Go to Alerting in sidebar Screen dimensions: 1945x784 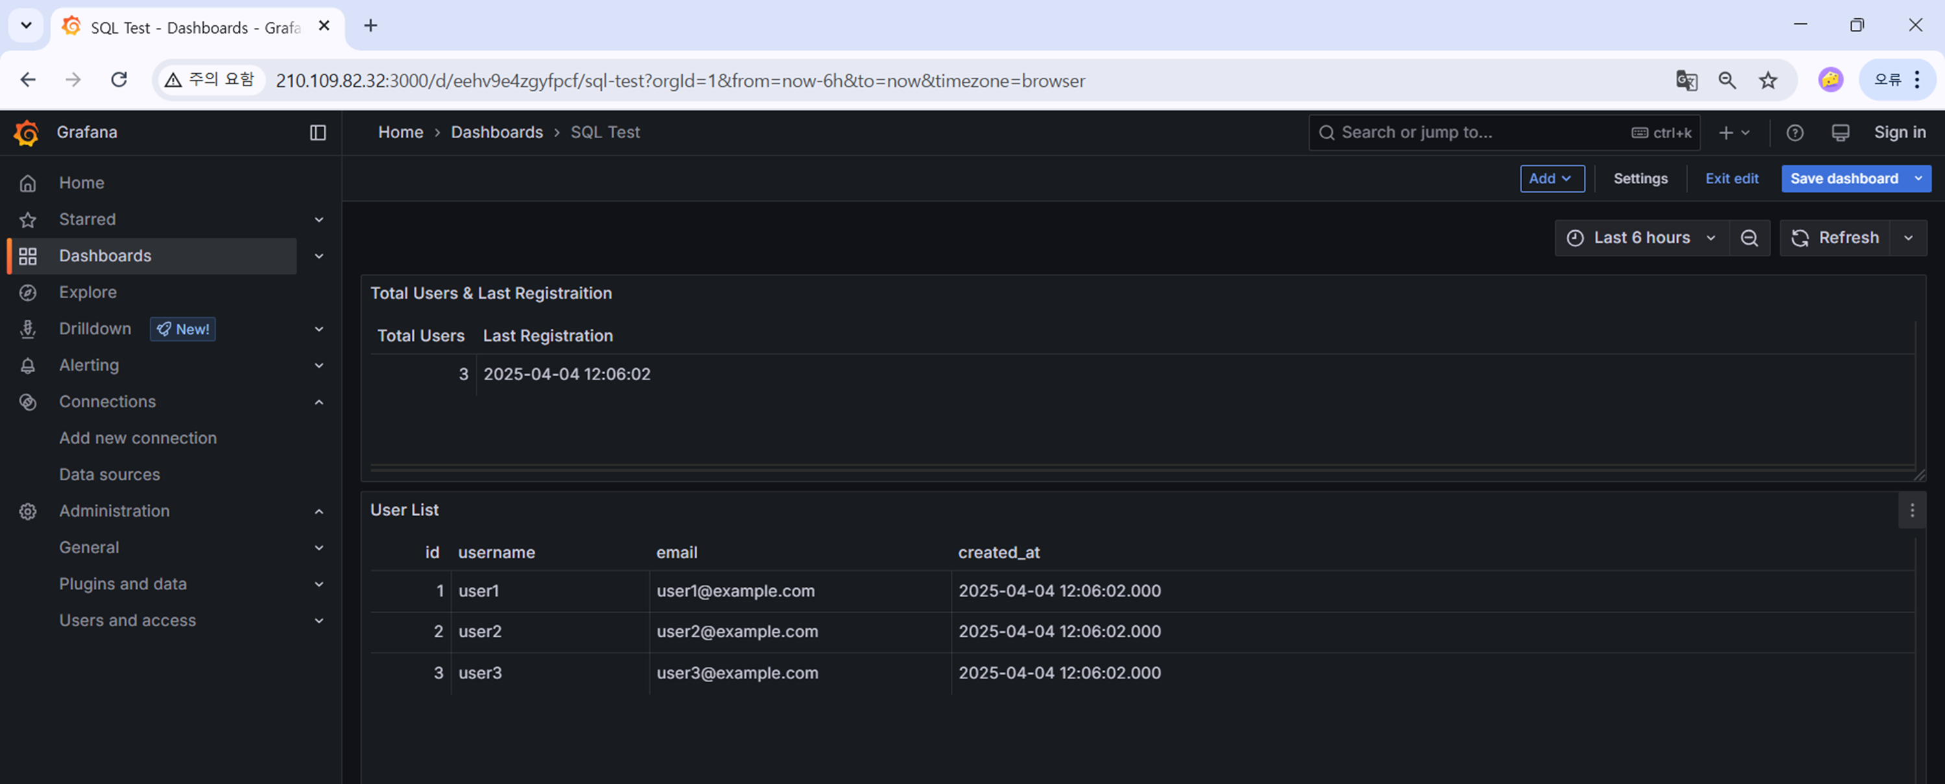pos(89,366)
